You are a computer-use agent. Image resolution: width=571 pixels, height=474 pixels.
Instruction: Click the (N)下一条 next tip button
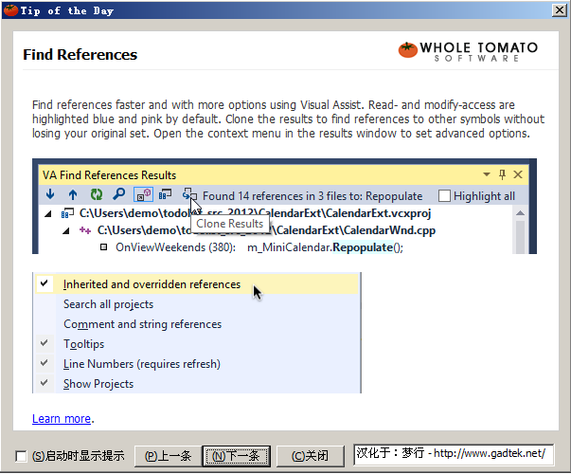pyautogui.click(x=237, y=456)
